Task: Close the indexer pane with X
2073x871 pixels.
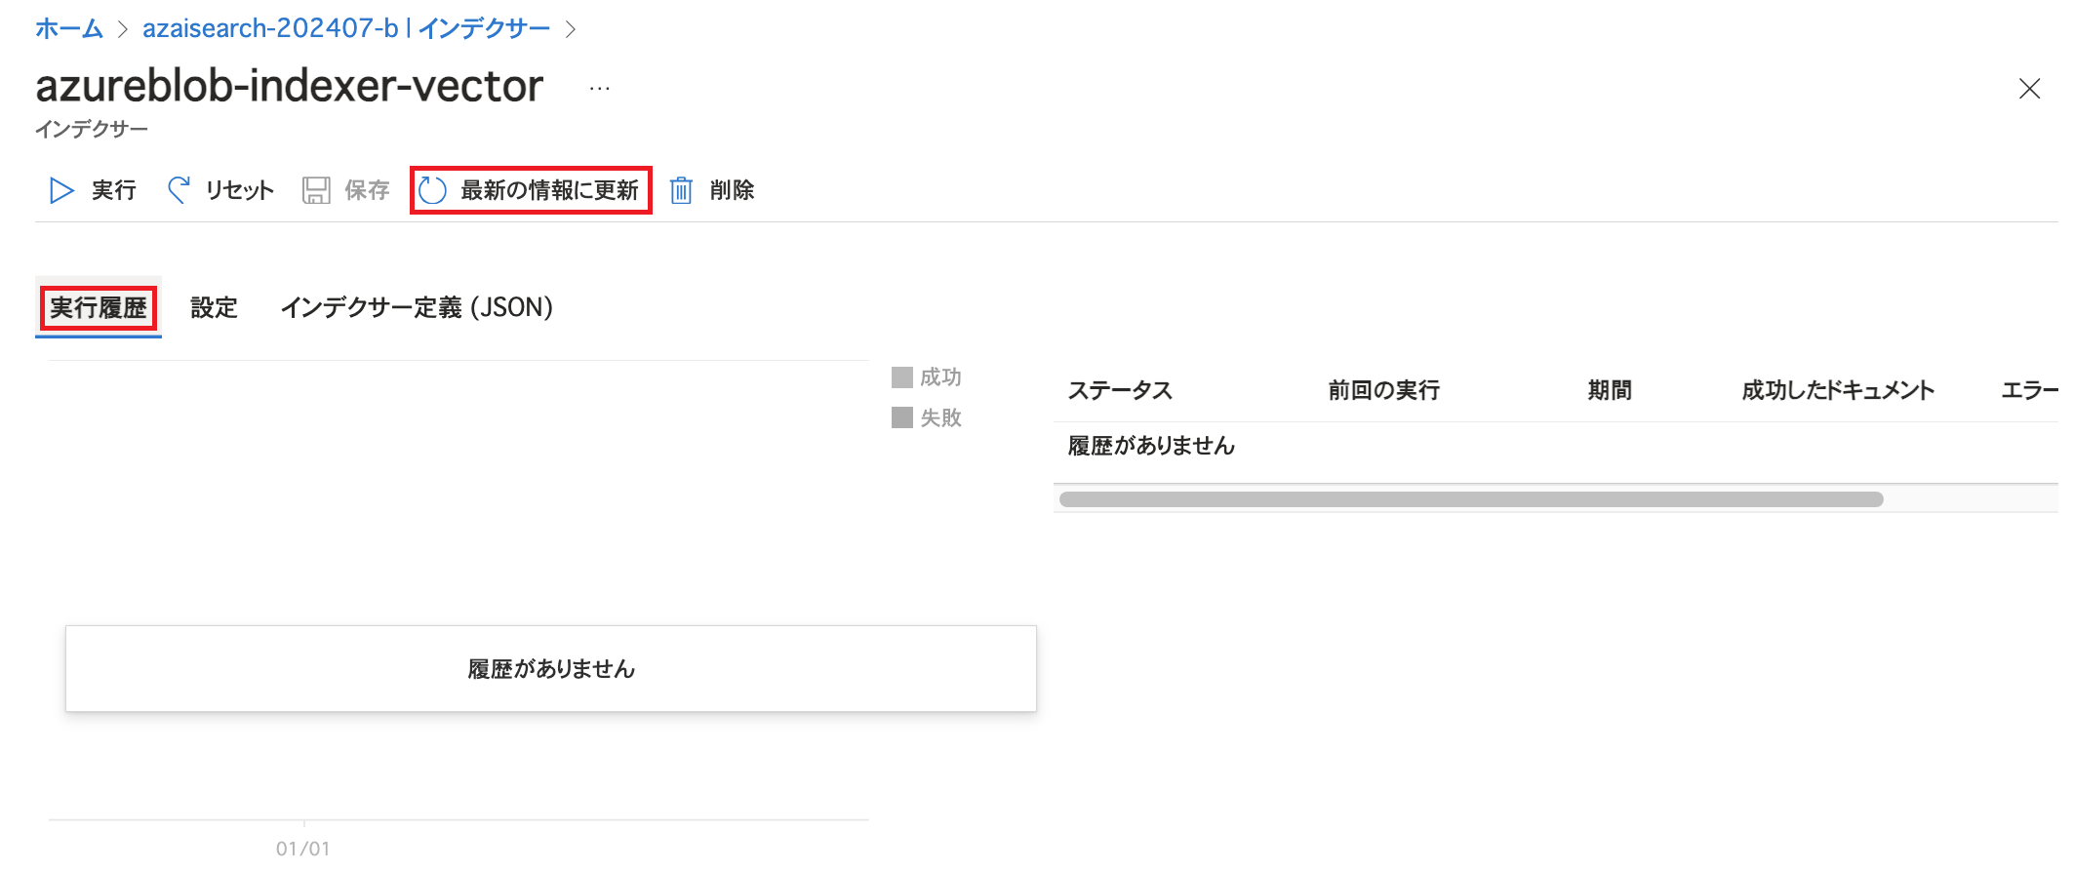Action: (2029, 89)
